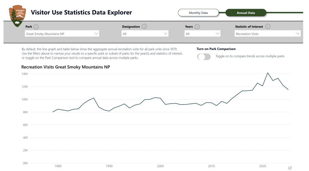Click the info icon beside Designation
This screenshot has width=309, height=171.
pyautogui.click(x=144, y=26)
